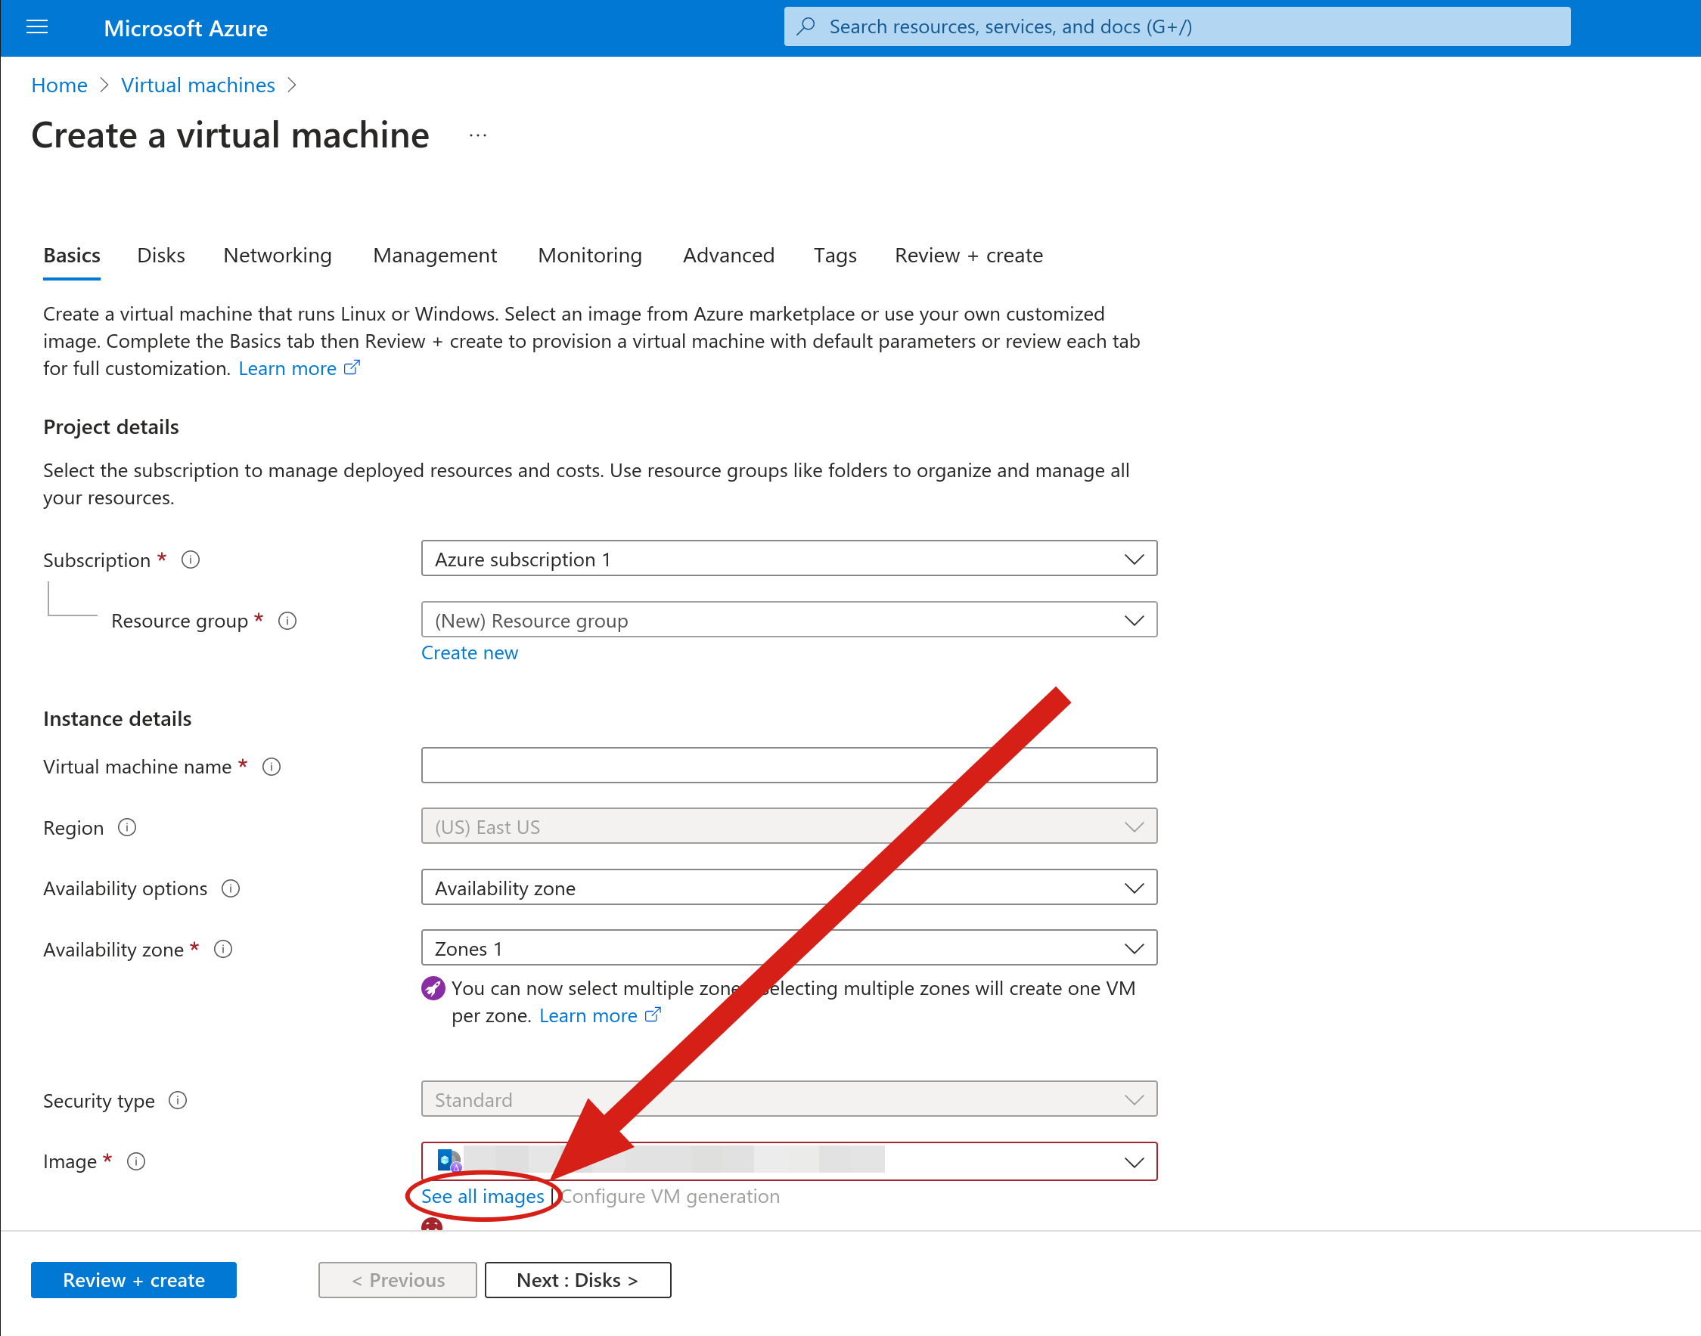Open the Review + create tab

[969, 256]
